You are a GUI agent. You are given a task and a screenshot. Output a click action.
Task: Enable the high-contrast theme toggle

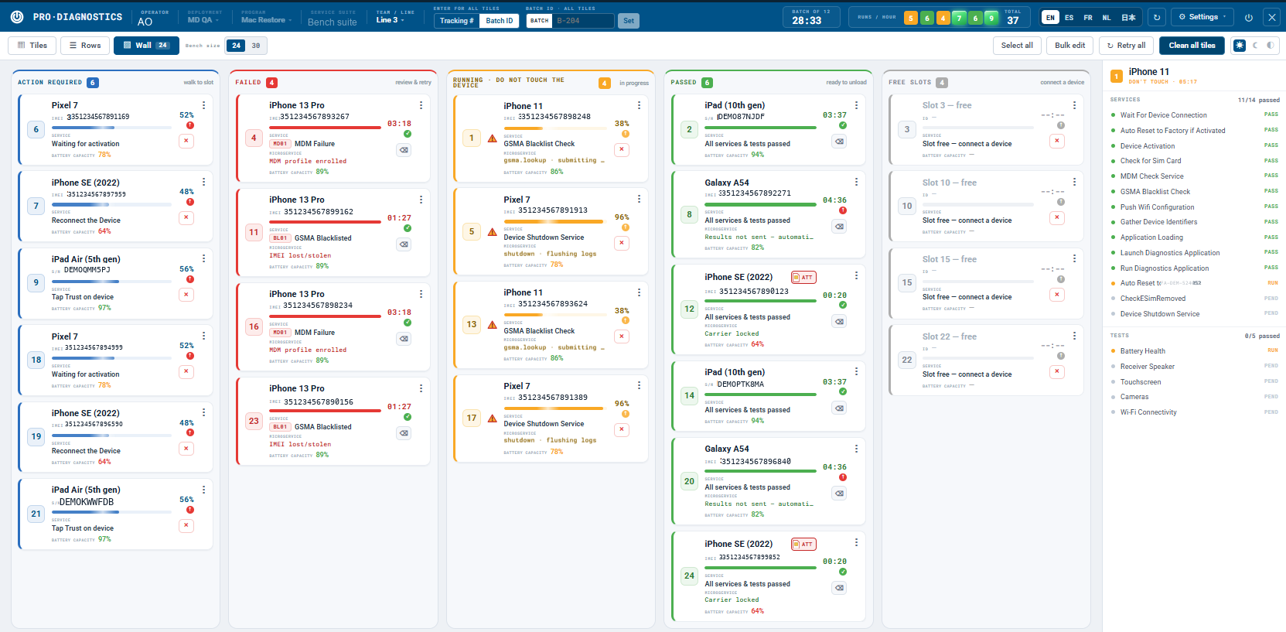[1271, 46]
